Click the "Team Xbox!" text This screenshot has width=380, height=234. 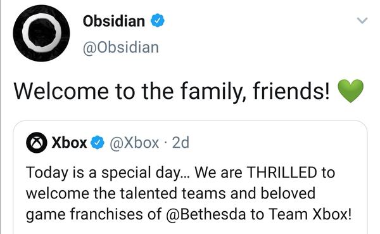[310, 214]
